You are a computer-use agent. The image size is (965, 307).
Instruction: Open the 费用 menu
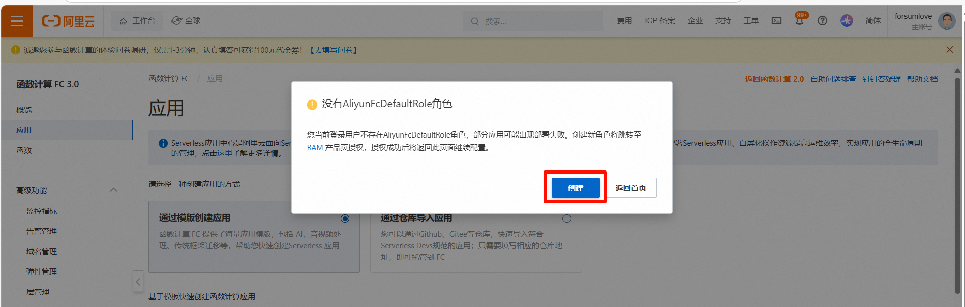coord(624,21)
